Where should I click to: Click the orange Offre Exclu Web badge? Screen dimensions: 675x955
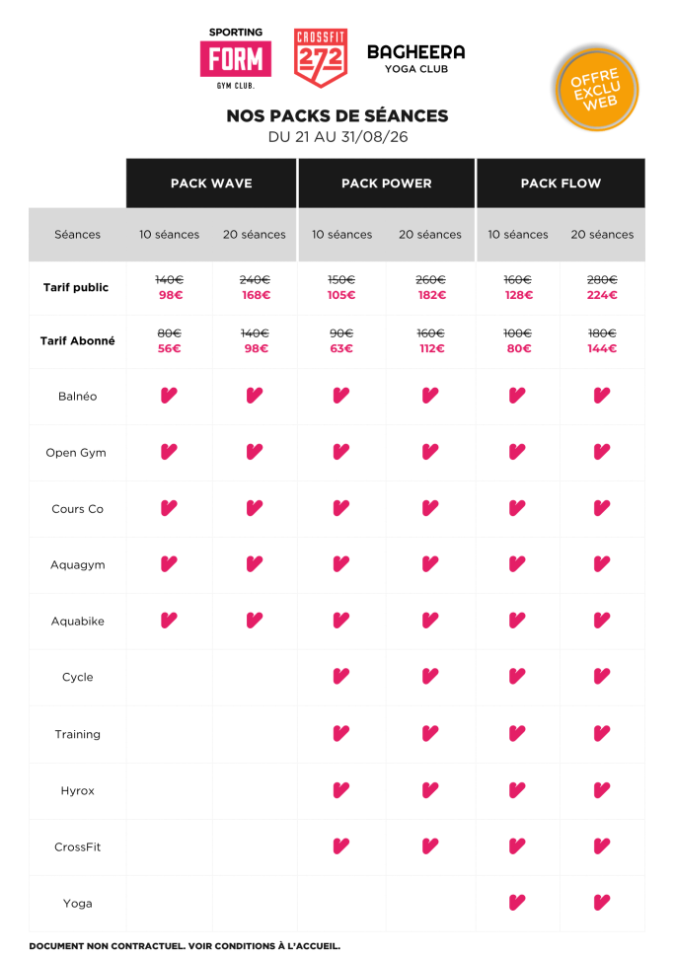pos(596,90)
